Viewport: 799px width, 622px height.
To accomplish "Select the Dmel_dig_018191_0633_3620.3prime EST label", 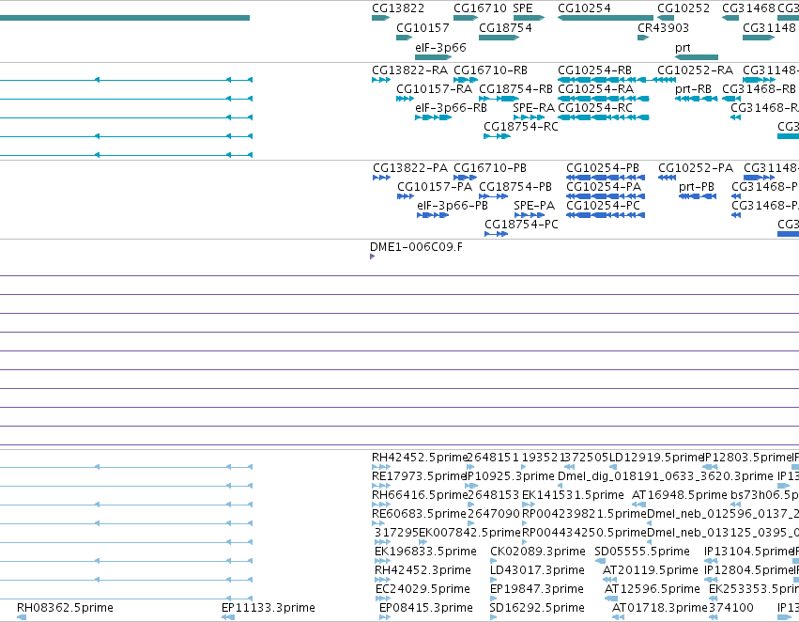I will pos(666,476).
